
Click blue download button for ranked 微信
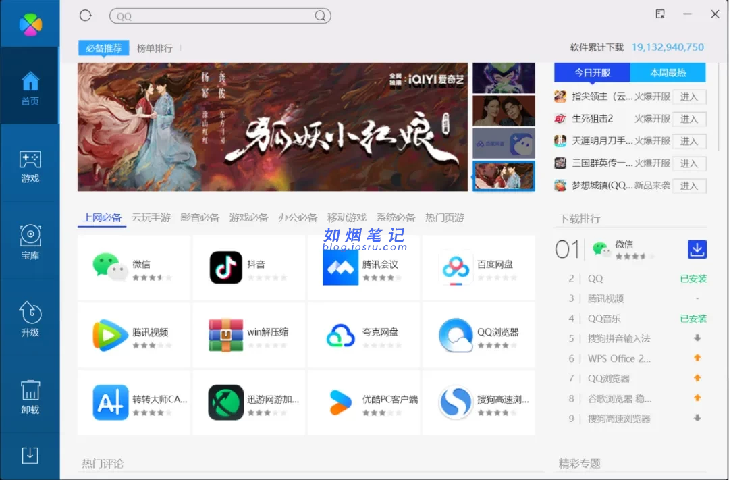coord(697,250)
